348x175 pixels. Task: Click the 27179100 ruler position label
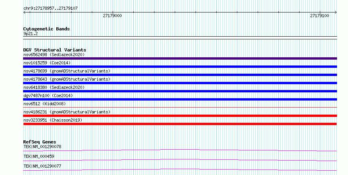319,16
